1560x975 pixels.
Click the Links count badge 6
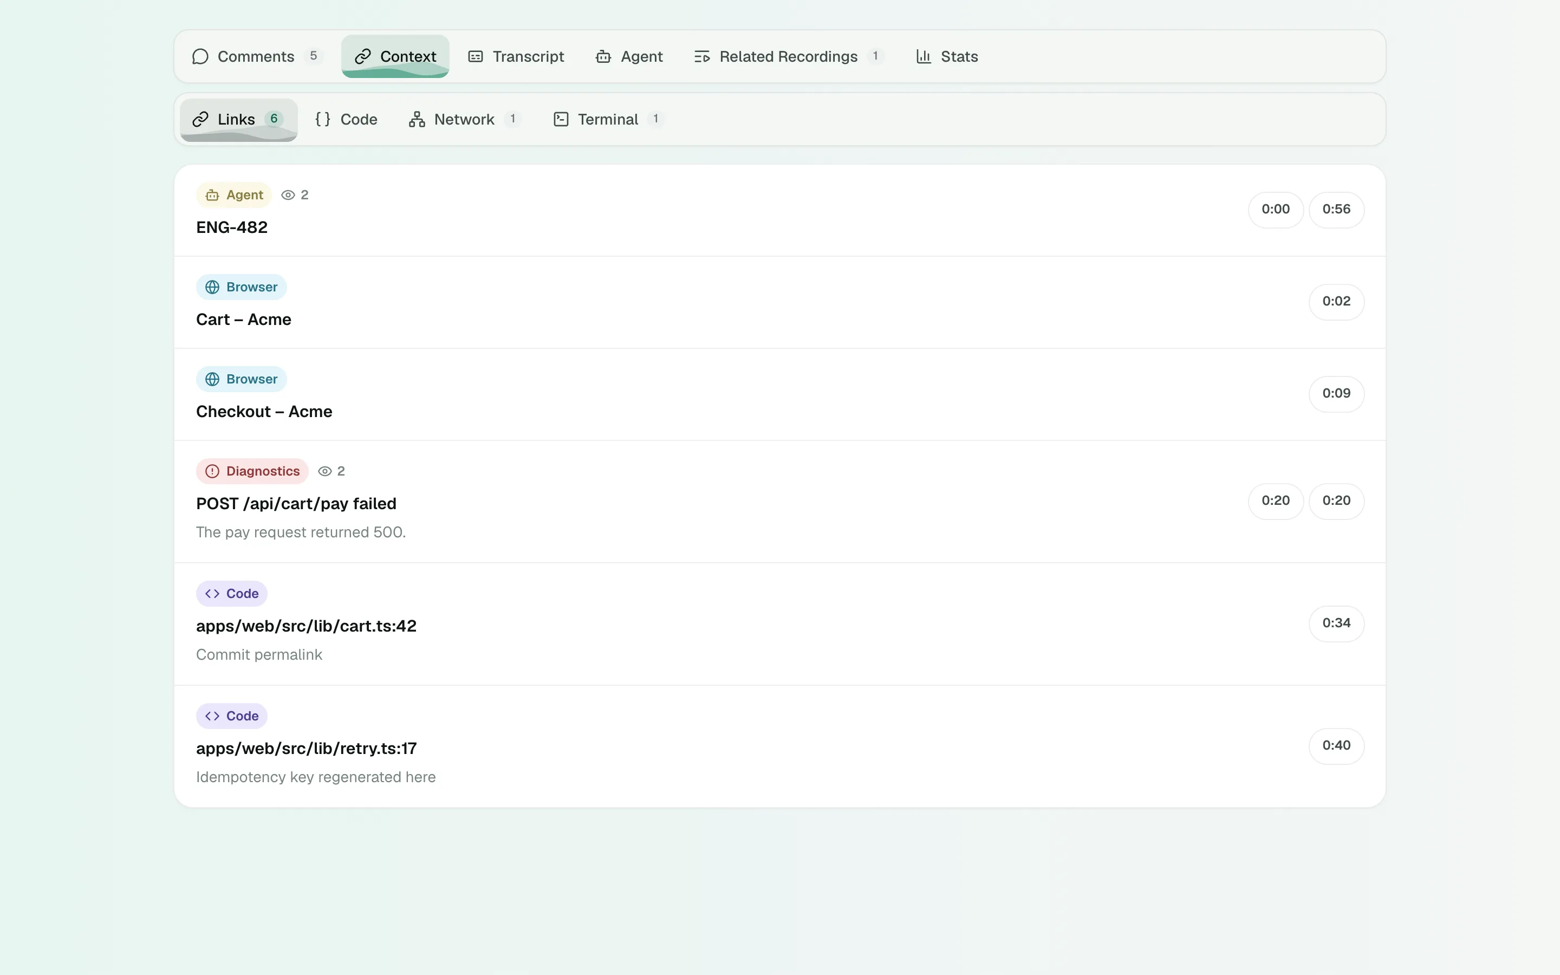274,119
